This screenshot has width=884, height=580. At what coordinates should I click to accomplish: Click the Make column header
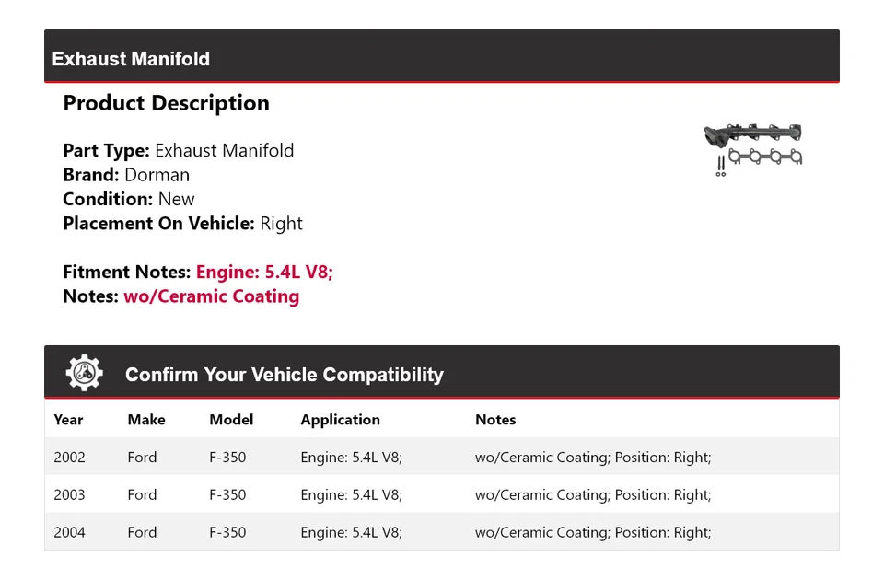coord(146,420)
